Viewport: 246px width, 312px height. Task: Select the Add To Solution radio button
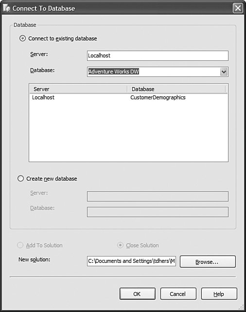point(20,245)
